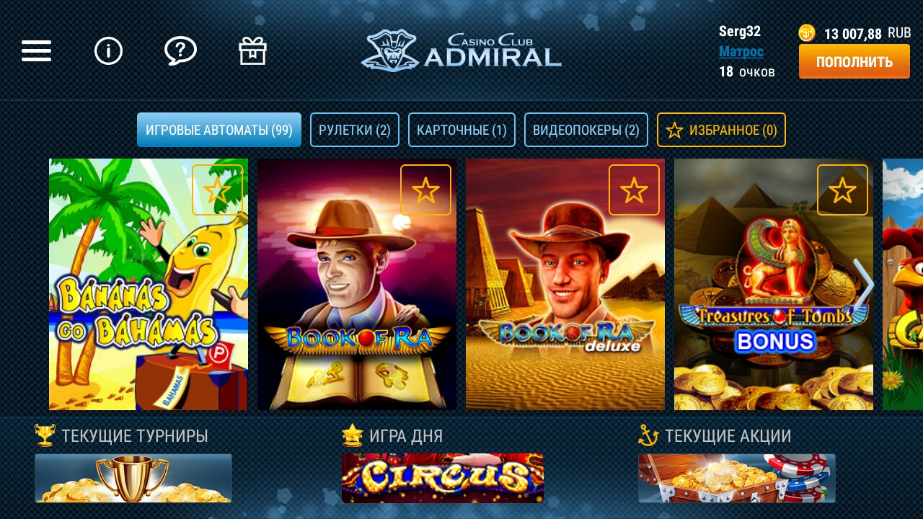This screenshot has height=519, width=923.
Task: Launch the Book of Ra deluxe game
Action: (565, 284)
